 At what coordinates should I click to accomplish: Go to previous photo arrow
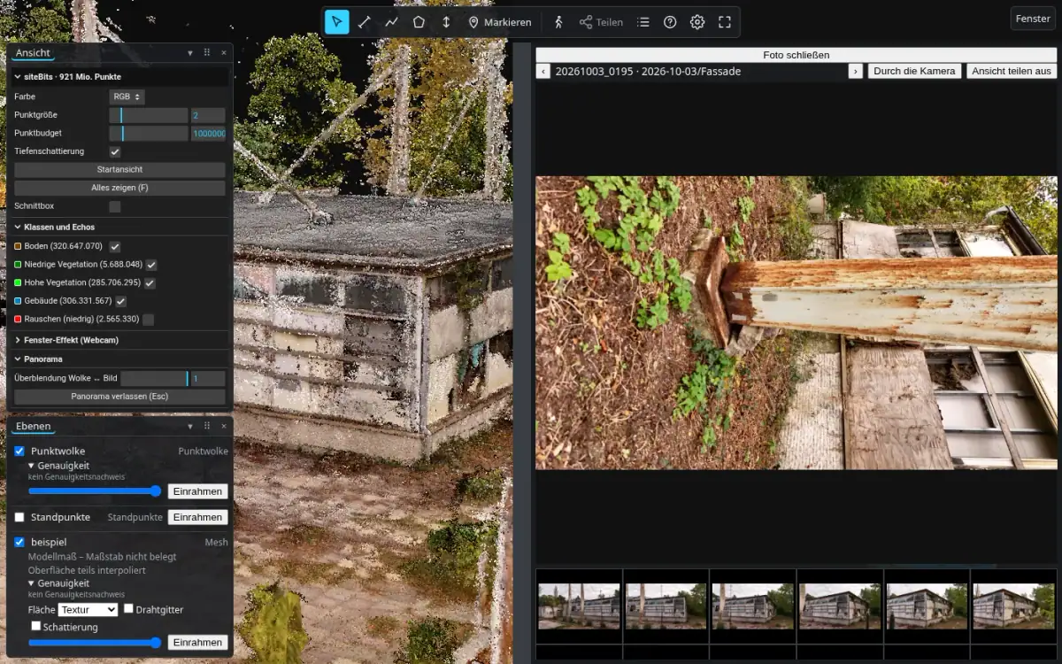(543, 71)
